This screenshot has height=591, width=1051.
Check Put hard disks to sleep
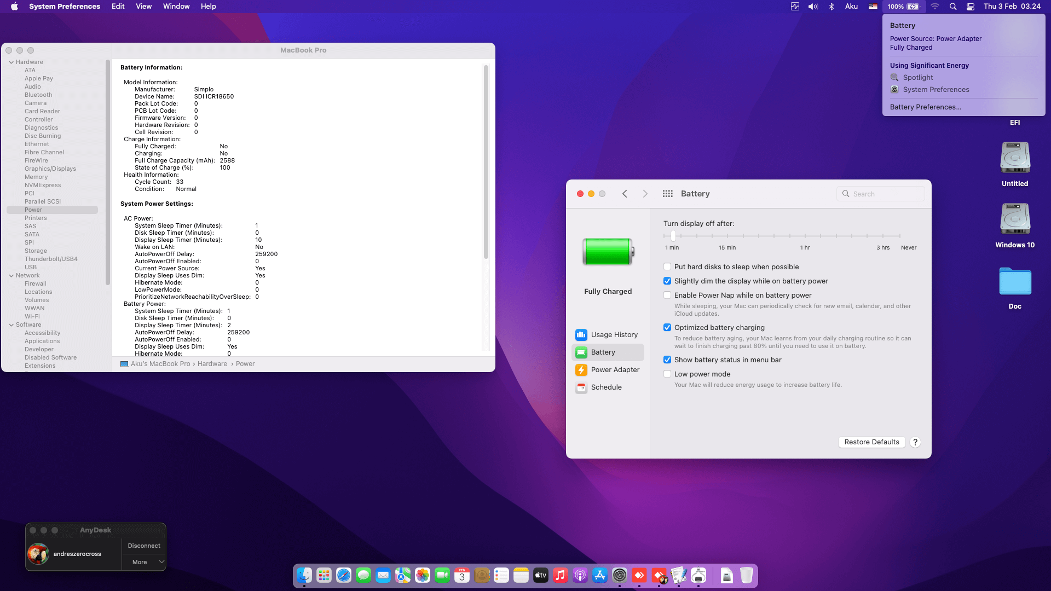click(667, 267)
